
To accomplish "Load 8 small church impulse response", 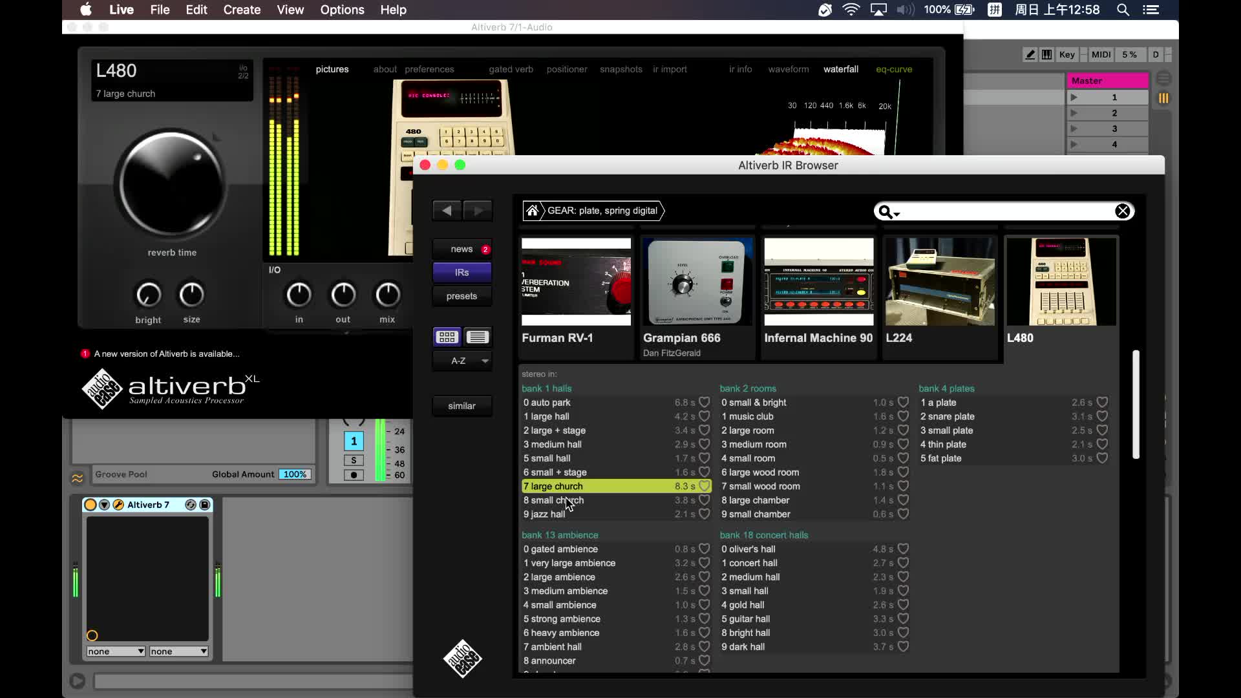I will tap(617, 500).
